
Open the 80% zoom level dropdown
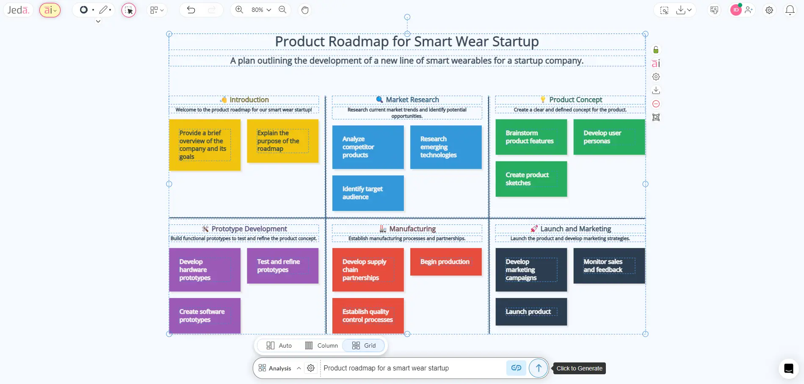coord(260,9)
